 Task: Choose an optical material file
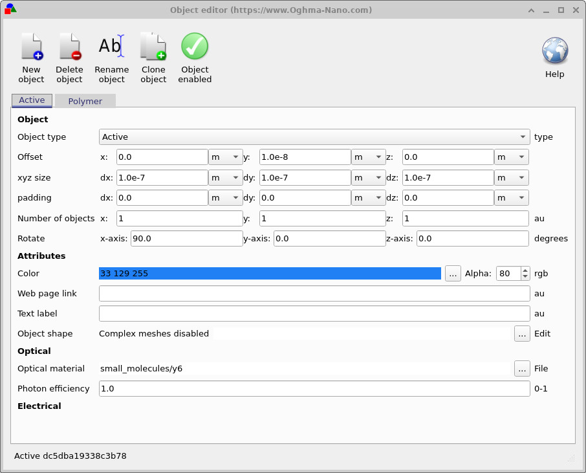pyautogui.click(x=522, y=368)
